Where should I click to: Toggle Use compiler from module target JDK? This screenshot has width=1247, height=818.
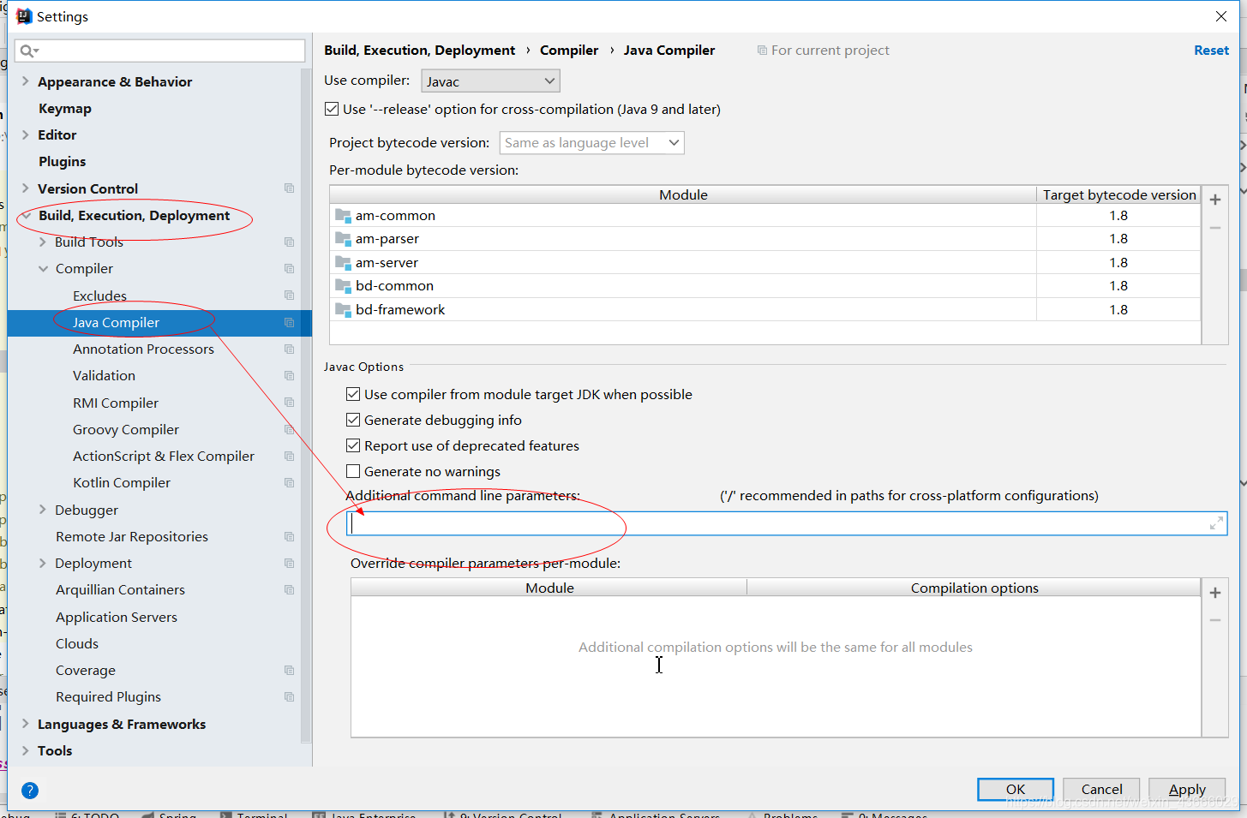(353, 394)
